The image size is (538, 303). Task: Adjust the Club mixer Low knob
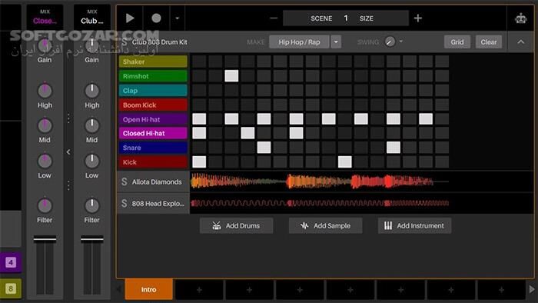coord(91,161)
